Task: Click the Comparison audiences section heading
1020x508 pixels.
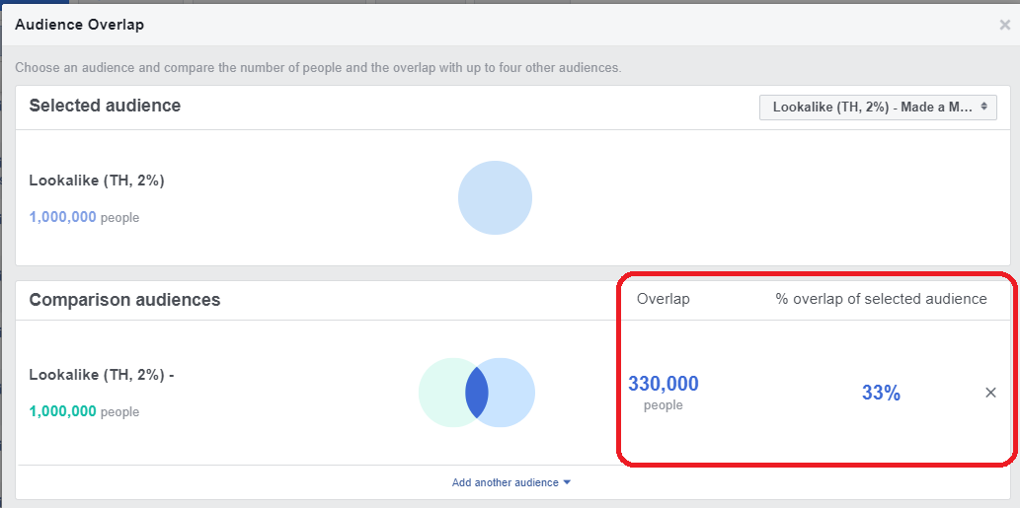Action: pos(124,299)
